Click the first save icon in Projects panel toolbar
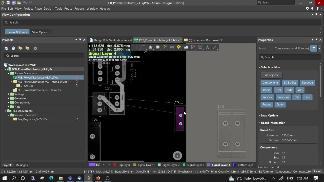 pyautogui.click(x=6, y=48)
